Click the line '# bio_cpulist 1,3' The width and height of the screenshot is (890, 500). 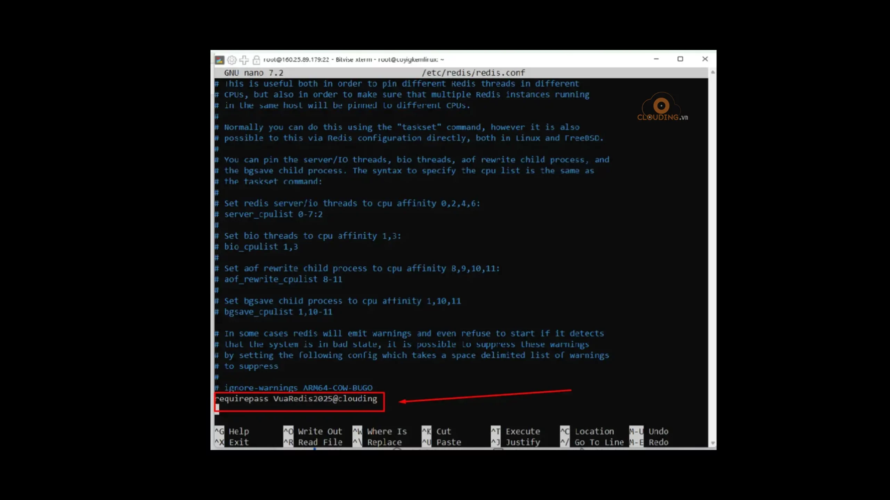click(x=256, y=247)
